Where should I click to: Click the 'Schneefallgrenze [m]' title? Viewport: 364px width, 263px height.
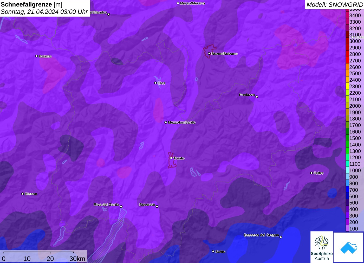pos(31,4)
